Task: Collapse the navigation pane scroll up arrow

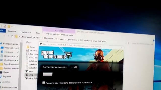Action: 21,41
